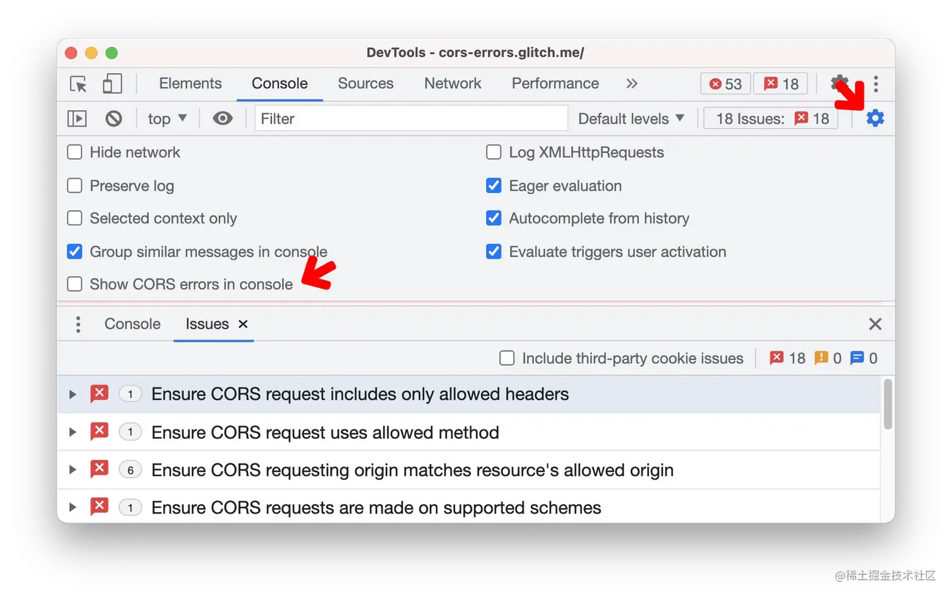Image resolution: width=952 pixels, height=598 pixels.
Task: Open the top context dropdown
Action: pyautogui.click(x=167, y=118)
